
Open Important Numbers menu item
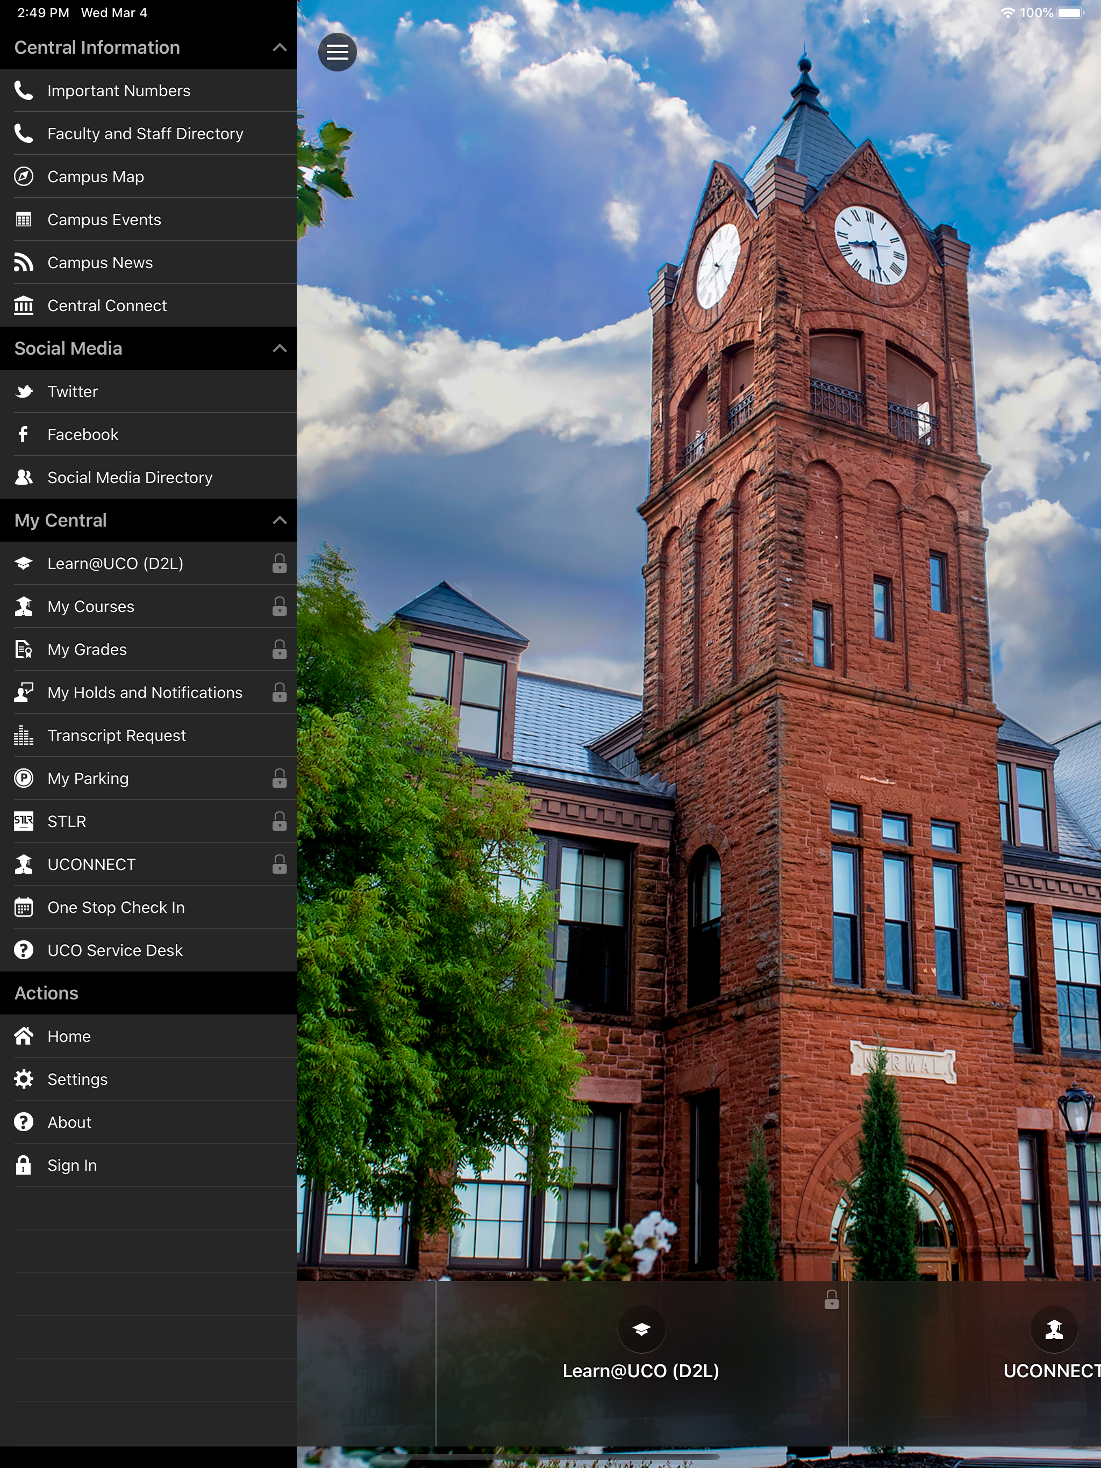click(x=119, y=91)
